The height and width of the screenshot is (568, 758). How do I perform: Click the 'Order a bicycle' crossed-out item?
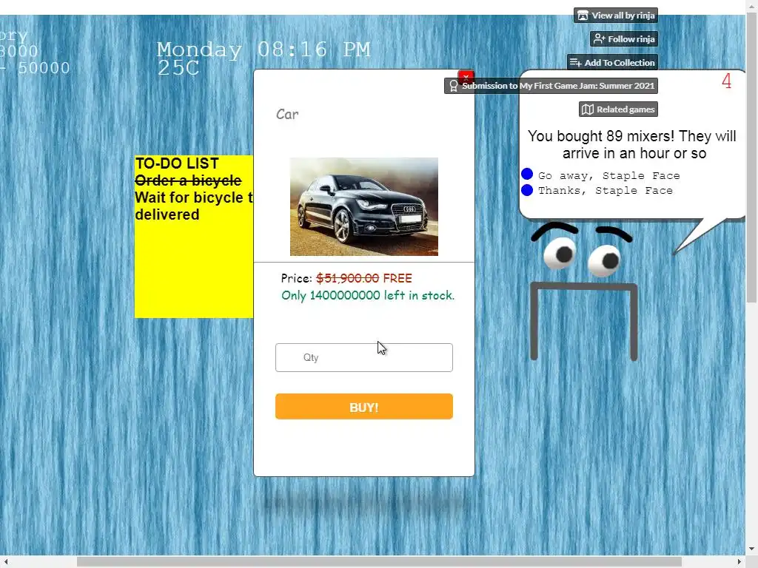pyautogui.click(x=188, y=180)
